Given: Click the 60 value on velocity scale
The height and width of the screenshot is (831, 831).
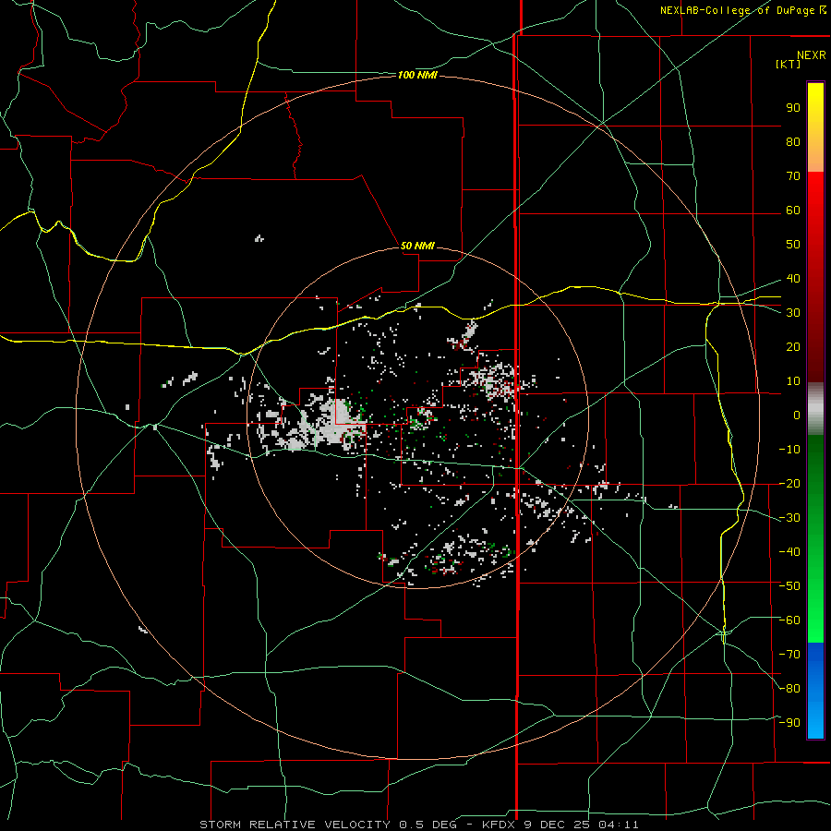Looking at the screenshot, I should pyautogui.click(x=793, y=211).
